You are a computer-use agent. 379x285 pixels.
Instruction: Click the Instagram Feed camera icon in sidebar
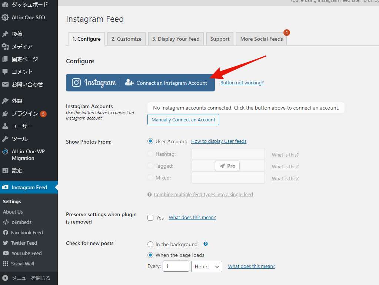point(5,187)
